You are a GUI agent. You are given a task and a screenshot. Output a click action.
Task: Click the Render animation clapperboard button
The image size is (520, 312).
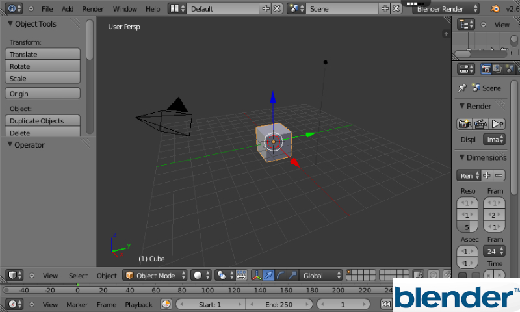click(481, 123)
